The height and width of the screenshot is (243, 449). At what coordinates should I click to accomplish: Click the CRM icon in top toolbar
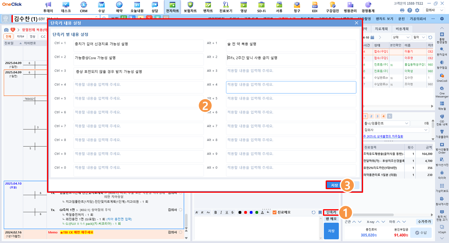click(84, 7)
